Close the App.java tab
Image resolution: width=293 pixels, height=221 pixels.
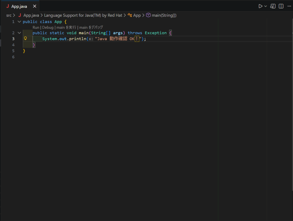[x=35, y=6]
